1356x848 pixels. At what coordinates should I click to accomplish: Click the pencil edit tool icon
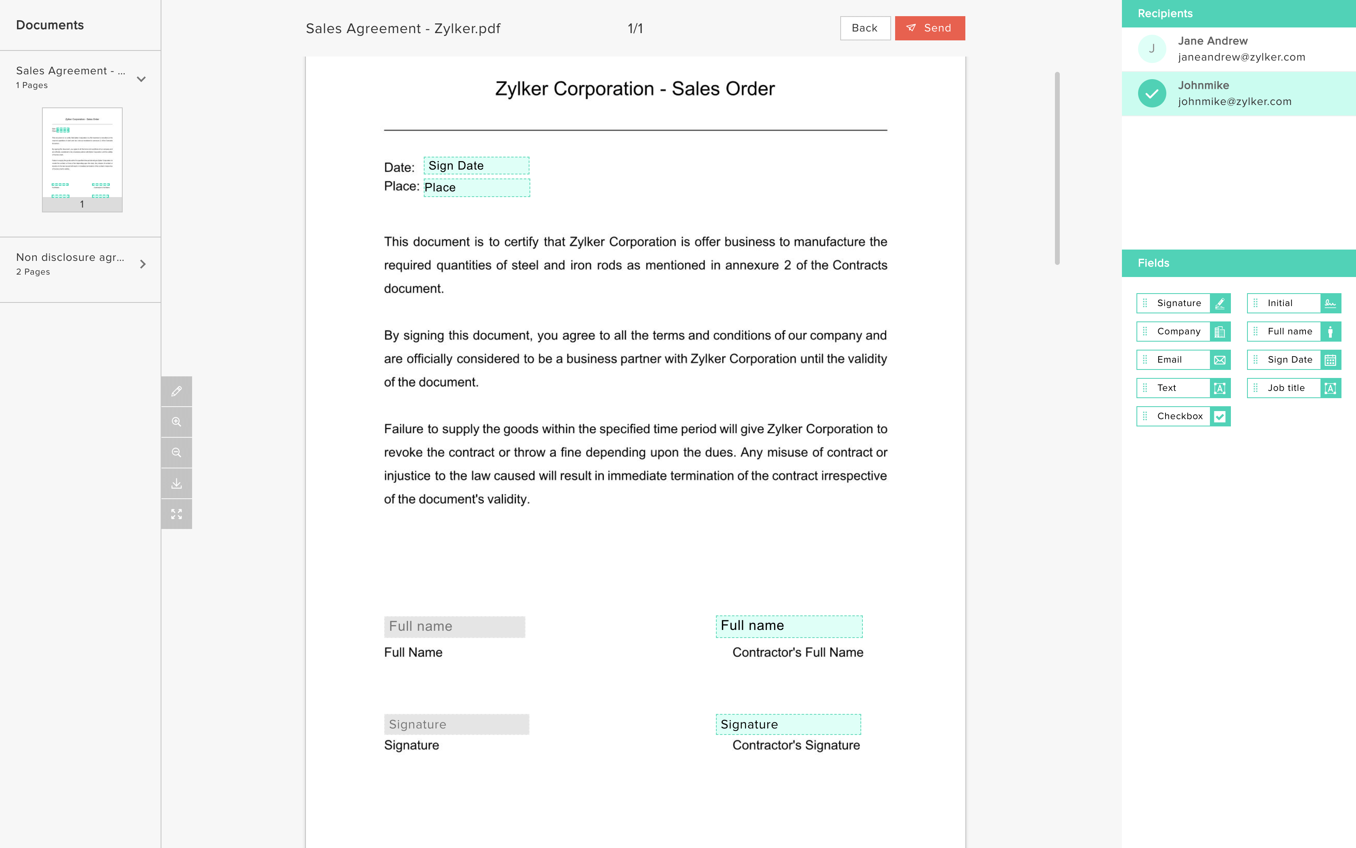tap(176, 391)
